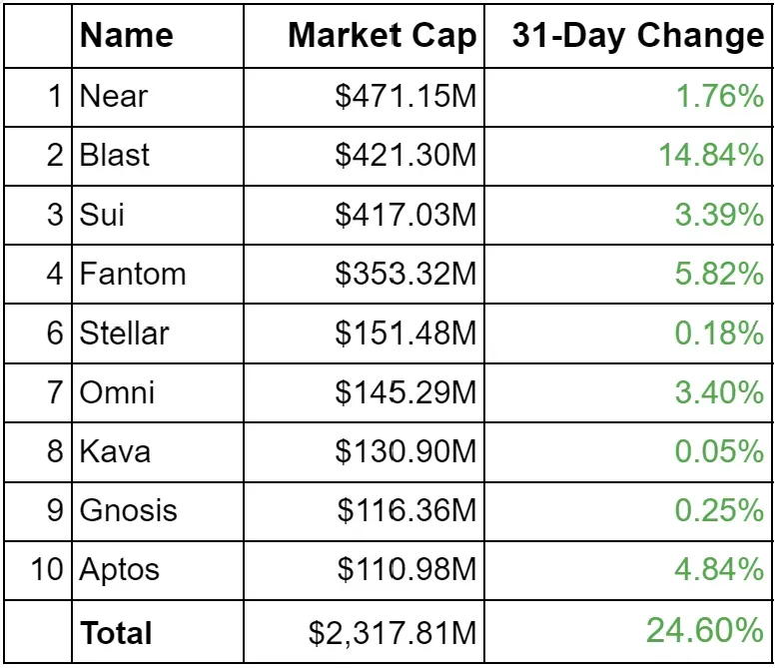
Task: Click rank number 10 cell
Action: [47, 570]
